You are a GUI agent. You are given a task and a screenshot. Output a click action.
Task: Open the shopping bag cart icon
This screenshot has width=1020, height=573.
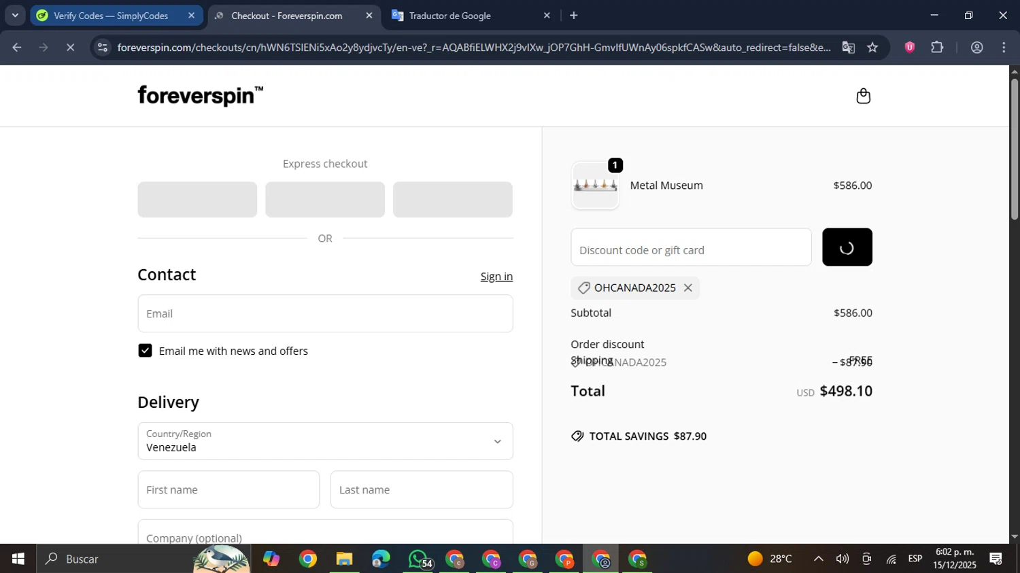pyautogui.click(x=863, y=96)
